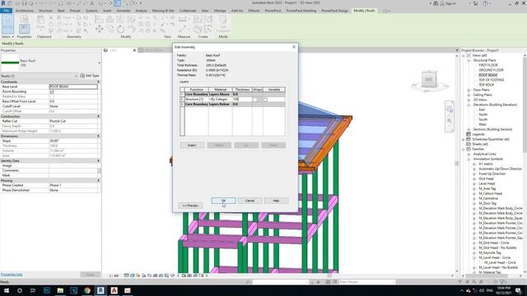
Task: Click the Sheets (all) icon in browser
Action: 469,144
